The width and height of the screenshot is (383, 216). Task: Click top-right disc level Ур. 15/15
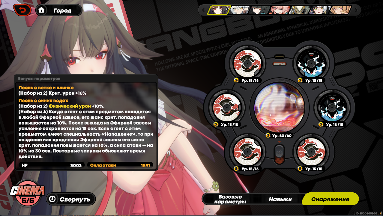click(313, 80)
